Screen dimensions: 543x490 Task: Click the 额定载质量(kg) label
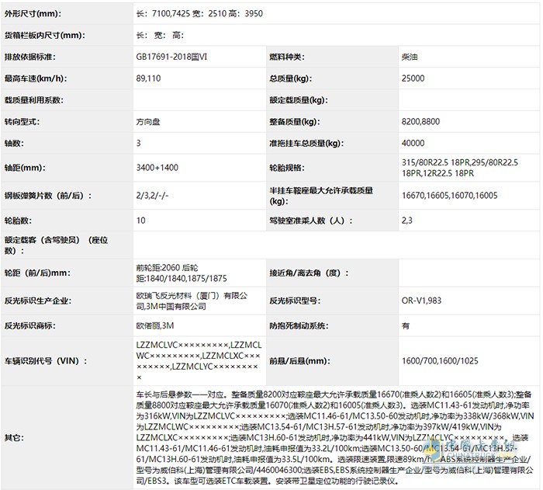click(x=298, y=100)
